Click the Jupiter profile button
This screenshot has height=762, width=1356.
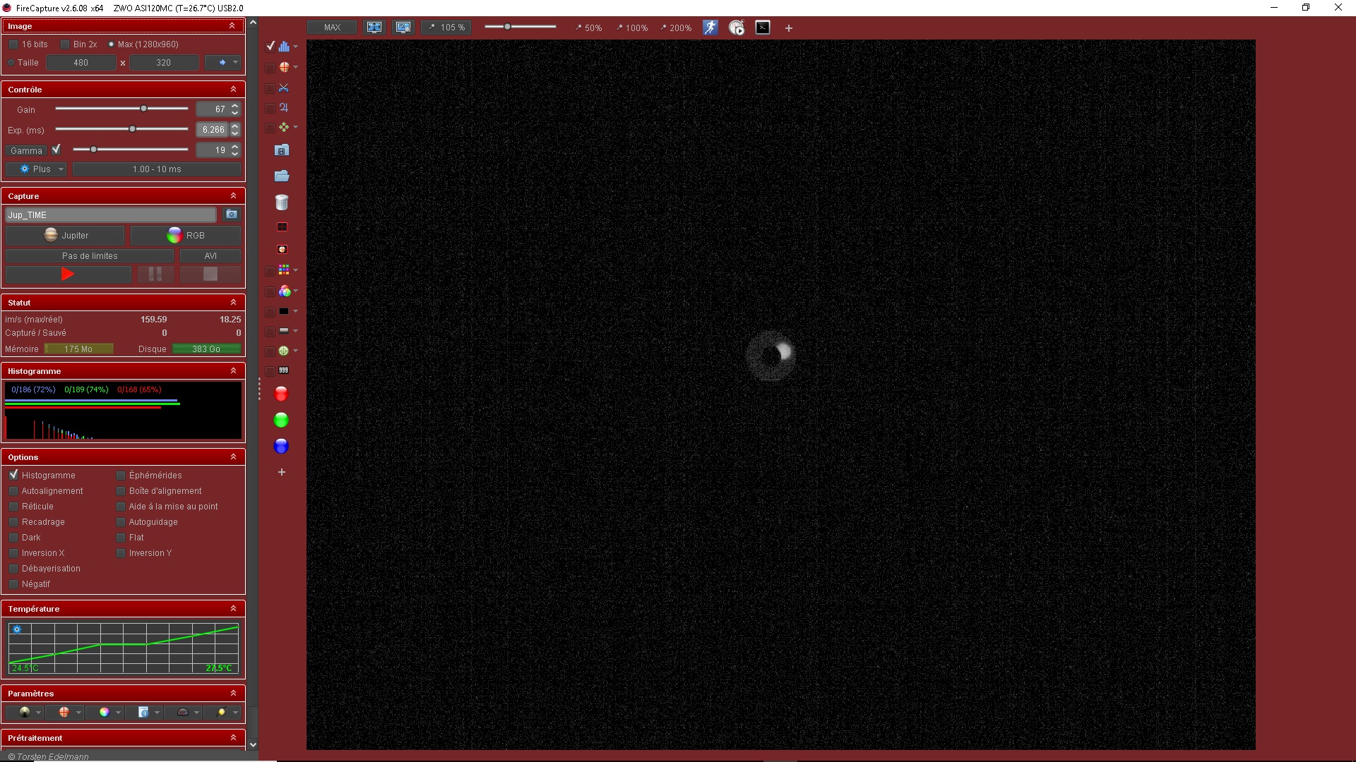point(66,236)
